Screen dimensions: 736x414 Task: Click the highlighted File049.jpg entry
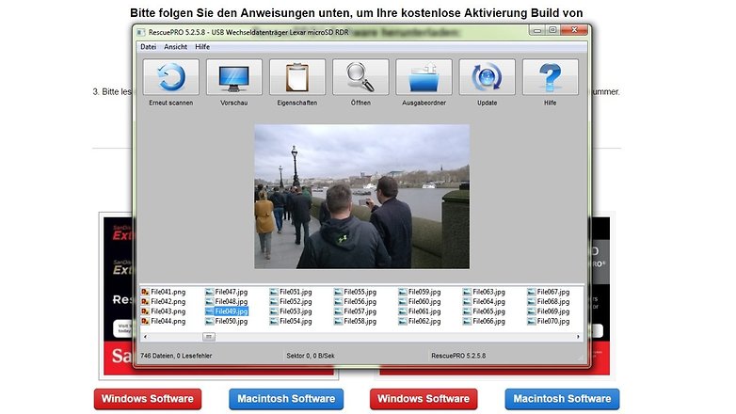[x=227, y=311]
